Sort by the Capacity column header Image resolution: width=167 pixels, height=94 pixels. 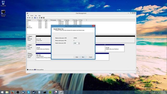pos(69,20)
